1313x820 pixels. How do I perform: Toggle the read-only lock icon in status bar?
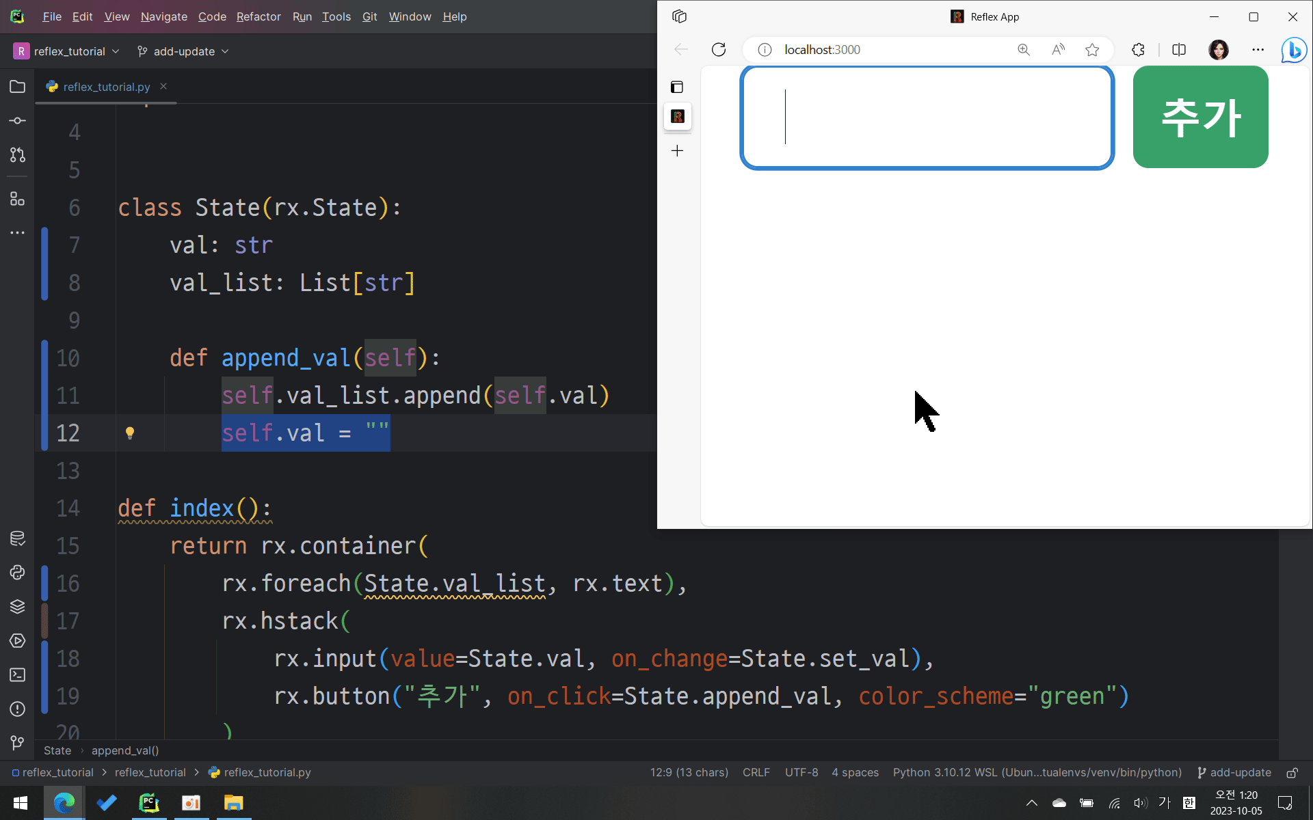click(x=1292, y=773)
